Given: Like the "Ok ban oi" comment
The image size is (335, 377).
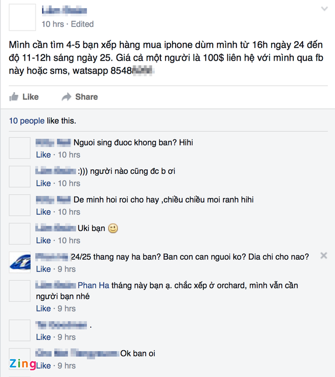Looking at the screenshot, I should click(43, 365).
